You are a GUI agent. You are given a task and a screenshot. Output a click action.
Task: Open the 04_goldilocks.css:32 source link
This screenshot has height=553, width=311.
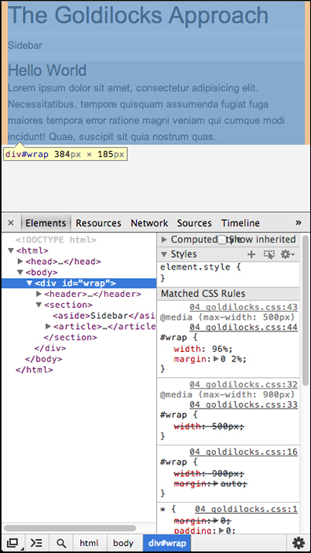coord(243,384)
